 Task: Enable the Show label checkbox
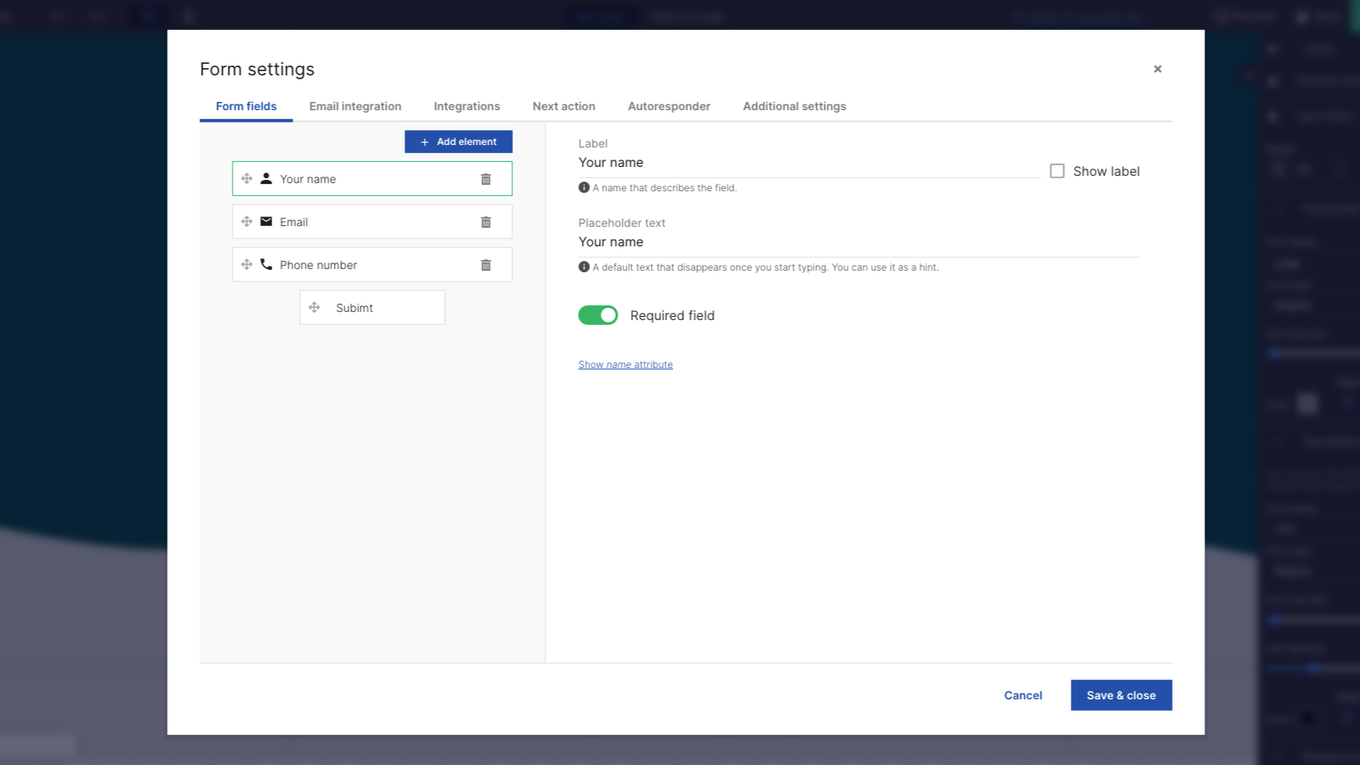click(x=1057, y=170)
